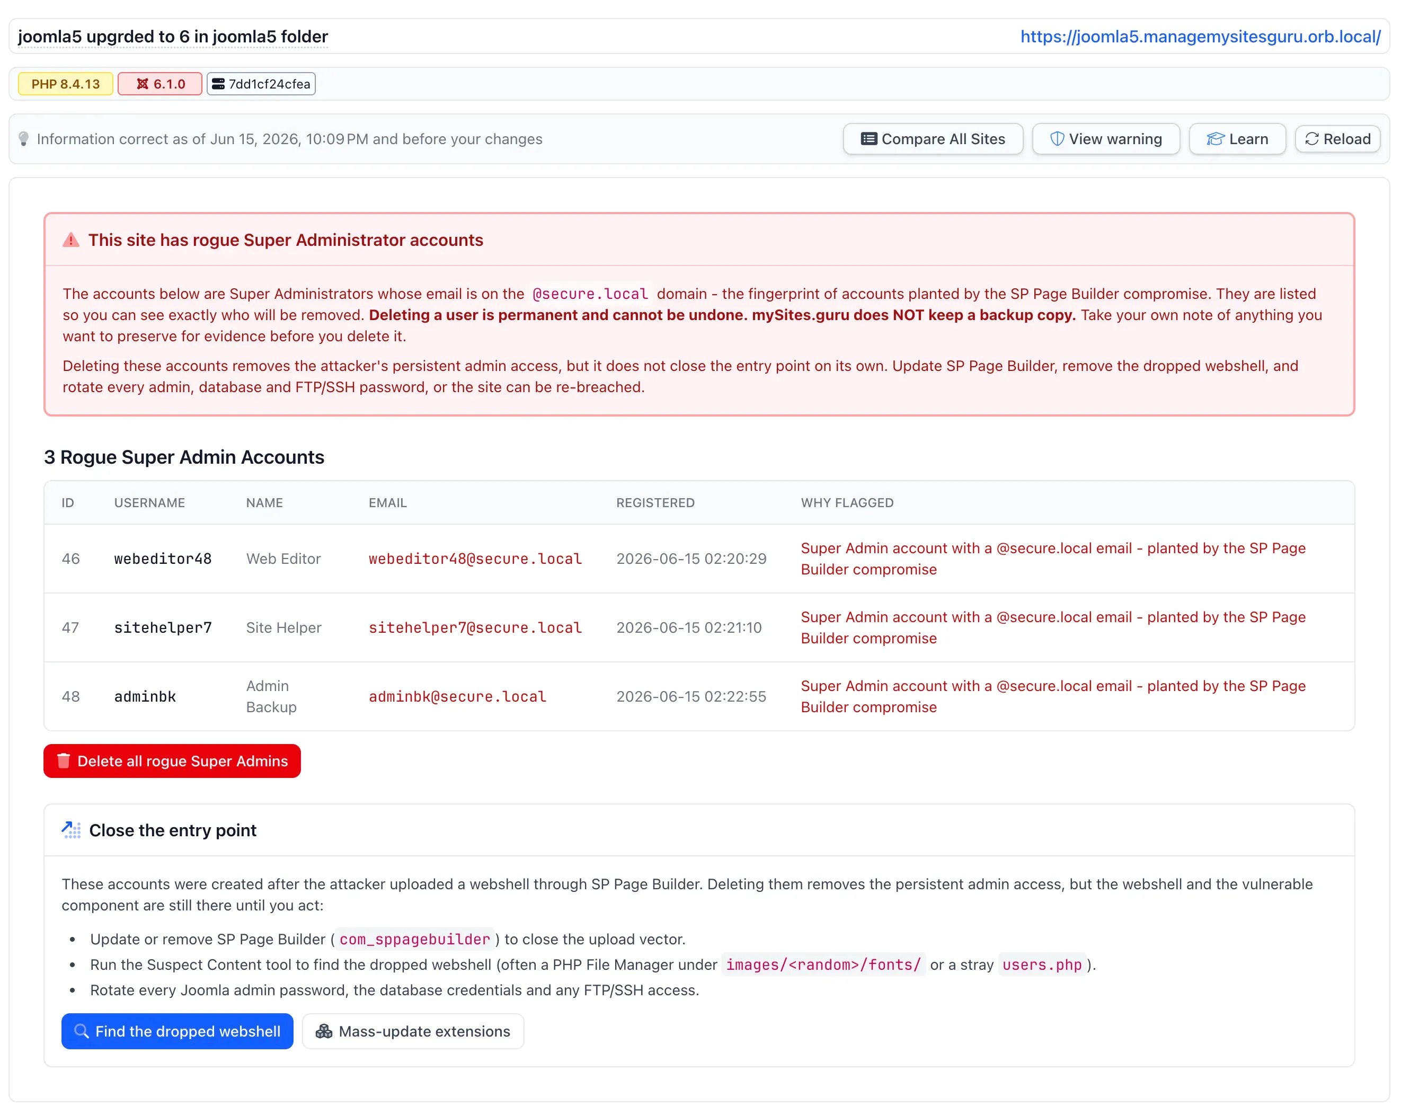
Task: Click the NAME column header
Action: [x=264, y=502]
